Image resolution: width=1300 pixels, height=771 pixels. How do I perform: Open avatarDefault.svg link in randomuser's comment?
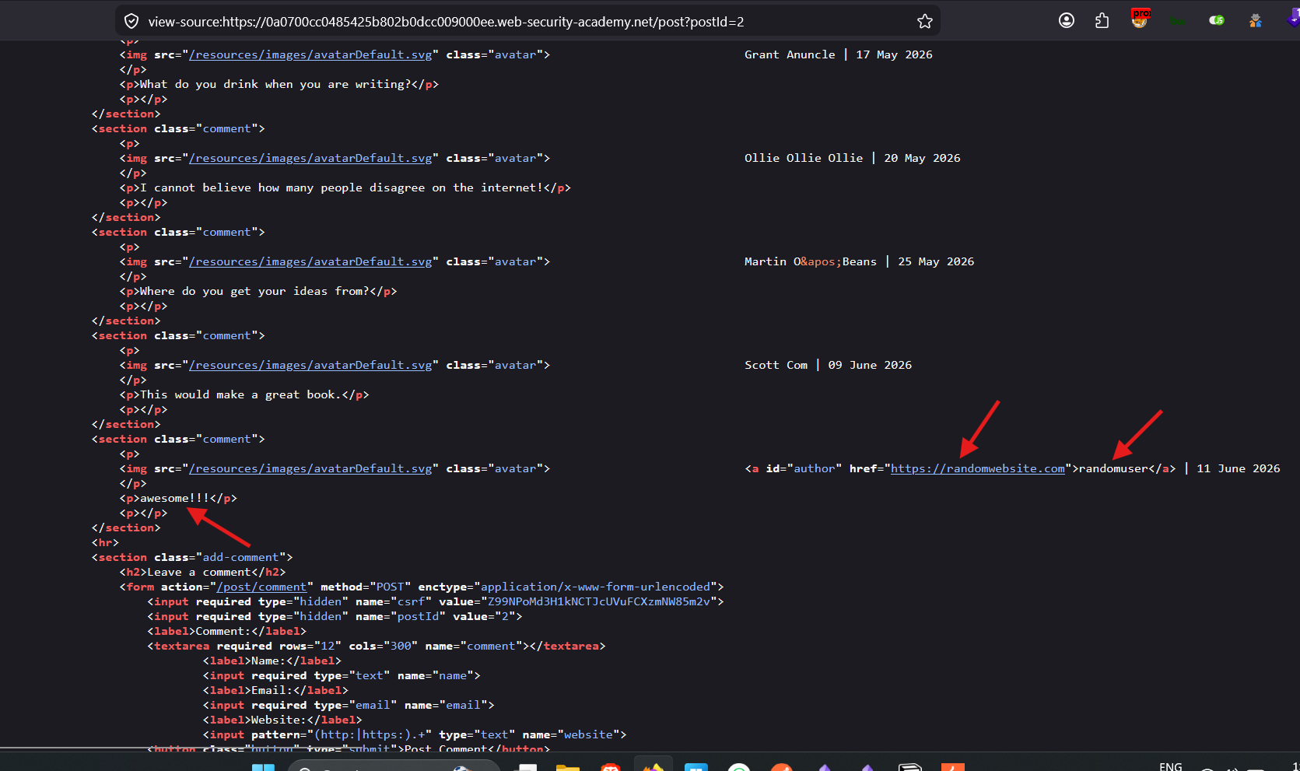tap(310, 468)
